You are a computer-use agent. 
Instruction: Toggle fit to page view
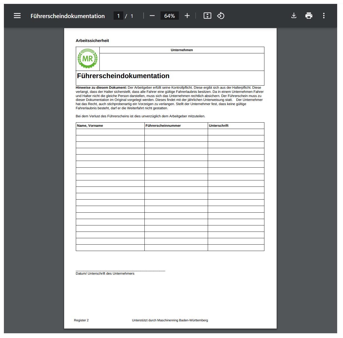207,16
